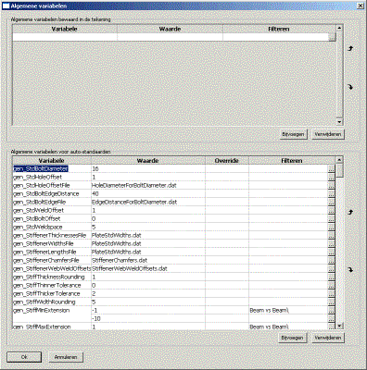367x370 pixels.
Task: Open filter ellipsis for gen_StiffMinExtension row
Action: pos(331,310)
